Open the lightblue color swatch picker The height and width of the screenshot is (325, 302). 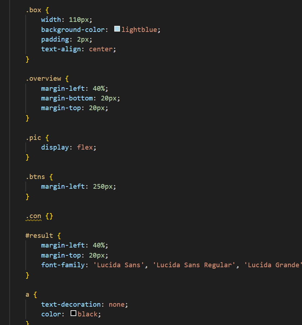[117, 29]
